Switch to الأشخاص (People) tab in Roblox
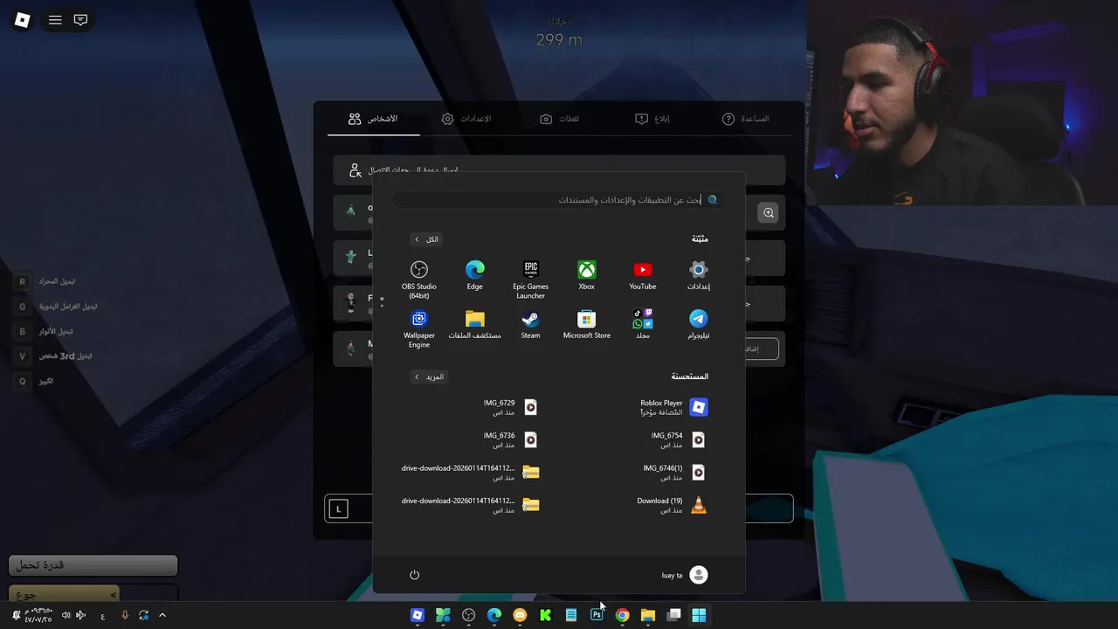 coord(373,119)
